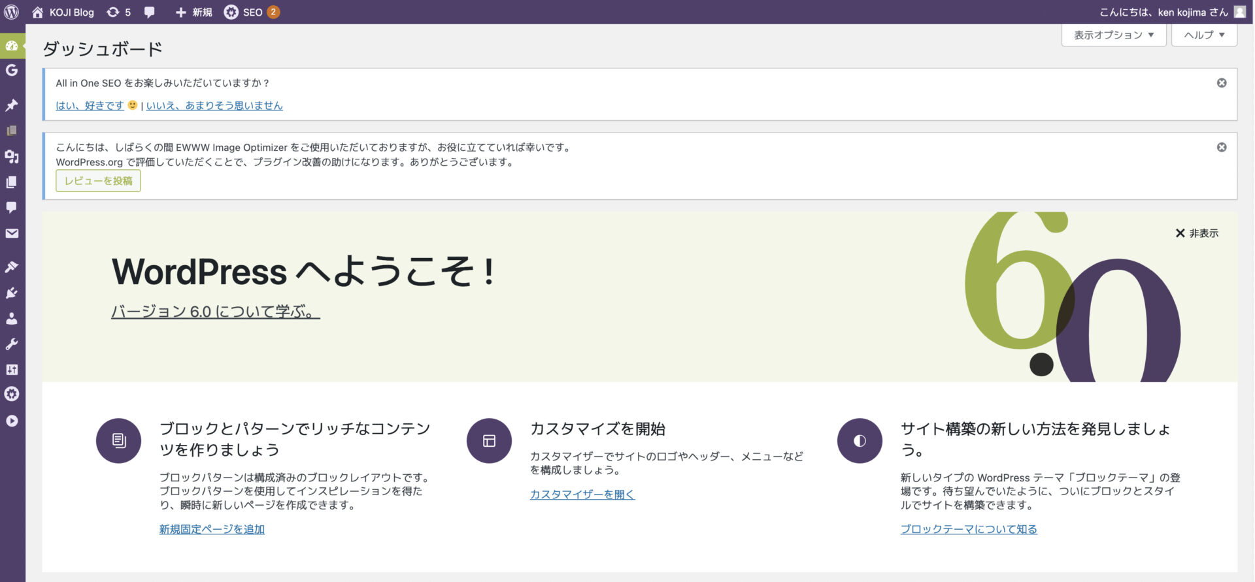Open Settings via the sliders icon
Viewport: 1255px width, 582px height.
point(12,369)
